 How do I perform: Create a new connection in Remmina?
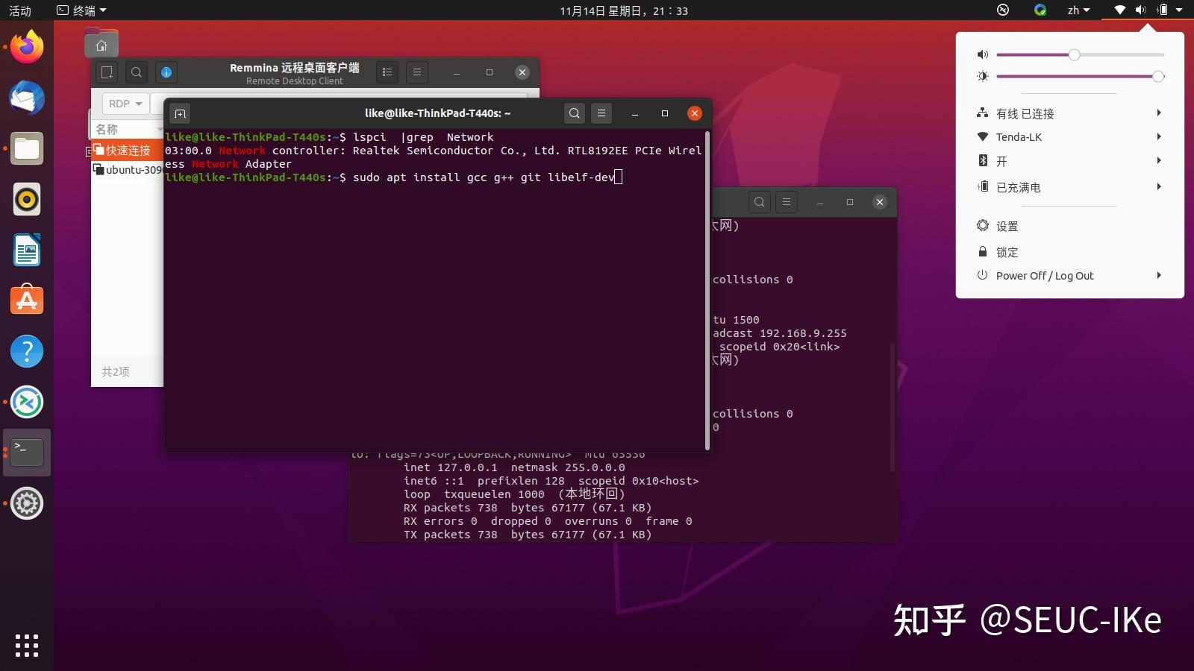[x=106, y=72]
